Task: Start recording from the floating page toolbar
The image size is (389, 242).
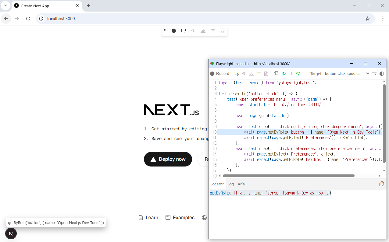Action: pyautogui.click(x=174, y=31)
